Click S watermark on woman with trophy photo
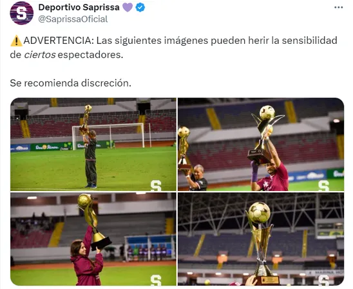 (156, 280)
